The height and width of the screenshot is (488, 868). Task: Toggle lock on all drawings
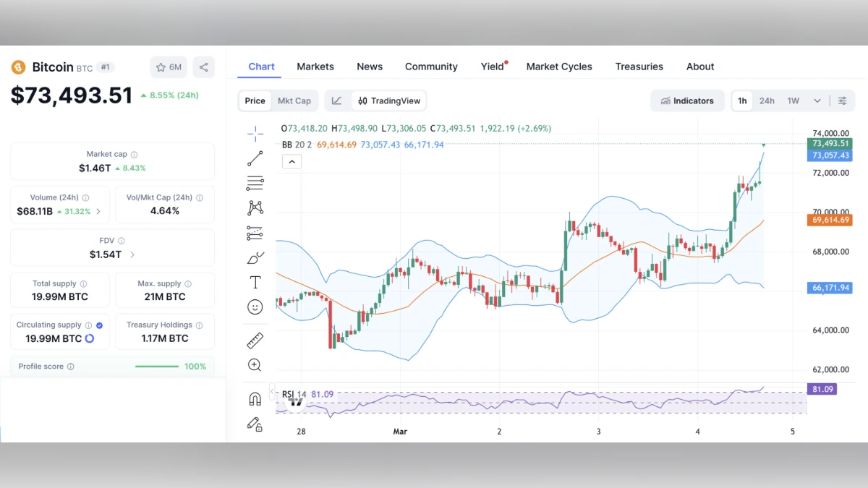click(255, 424)
